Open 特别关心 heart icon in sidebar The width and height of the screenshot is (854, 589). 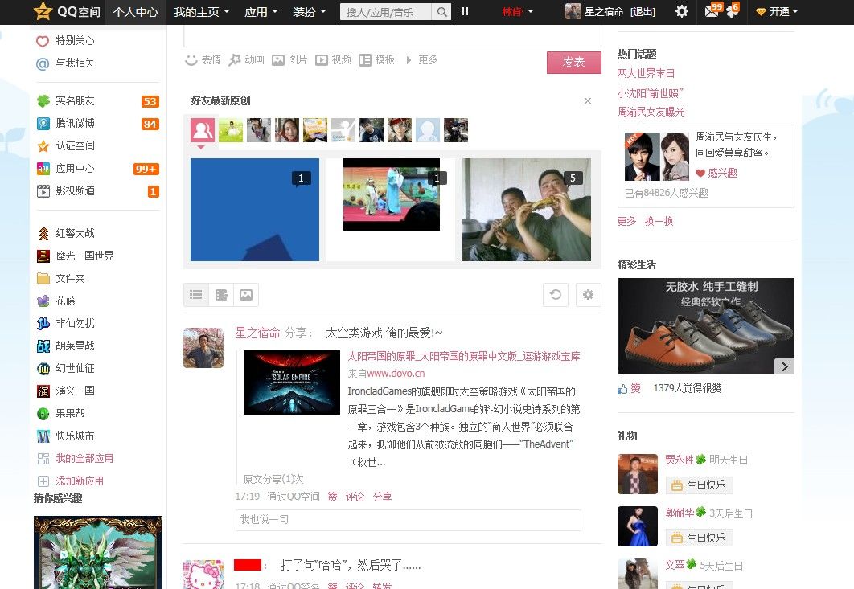coord(43,41)
